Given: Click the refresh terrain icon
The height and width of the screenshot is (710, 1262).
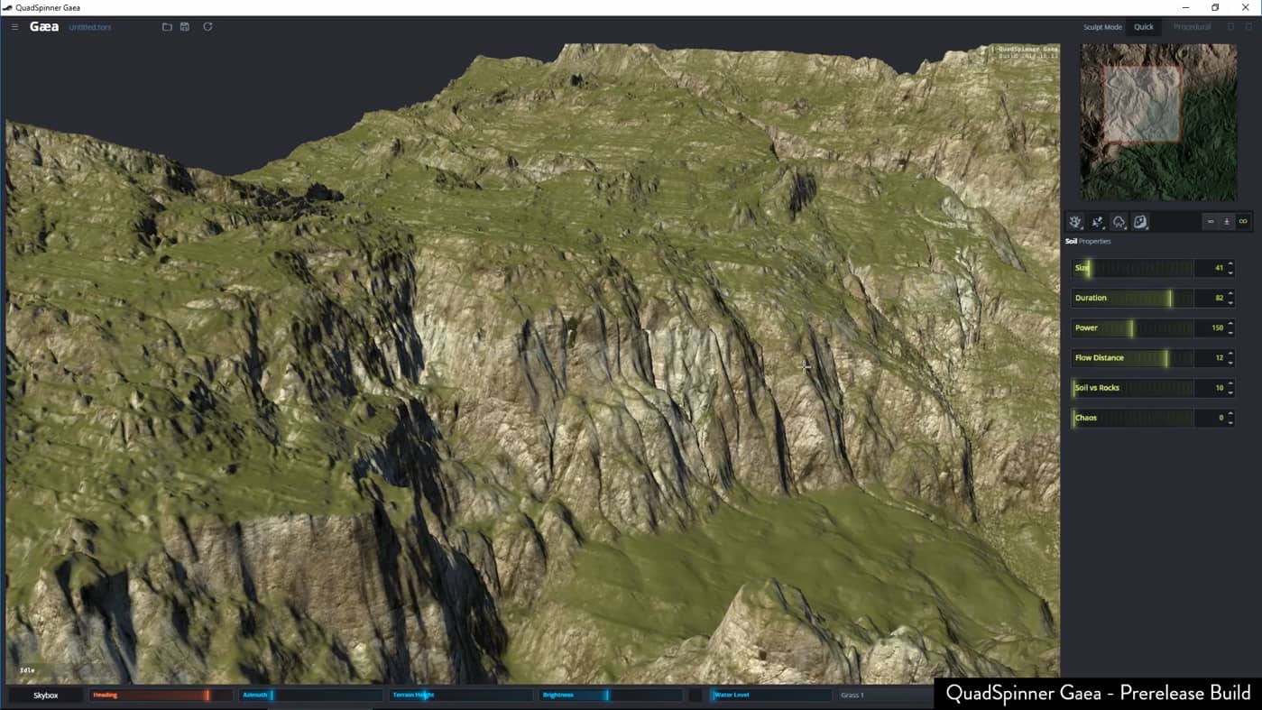Looking at the screenshot, I should point(207,27).
